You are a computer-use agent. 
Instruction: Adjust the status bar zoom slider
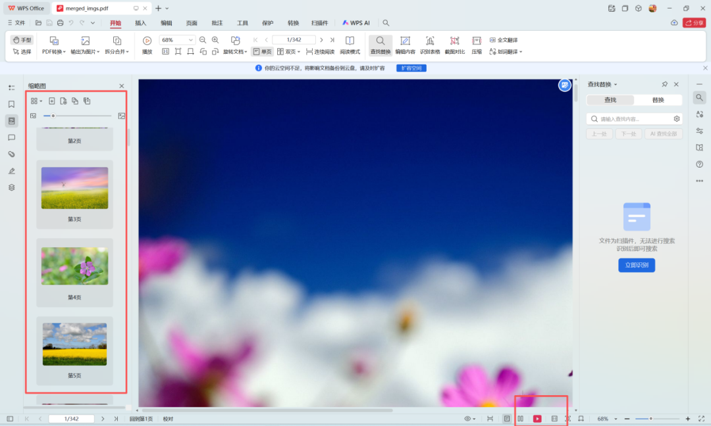(656, 419)
